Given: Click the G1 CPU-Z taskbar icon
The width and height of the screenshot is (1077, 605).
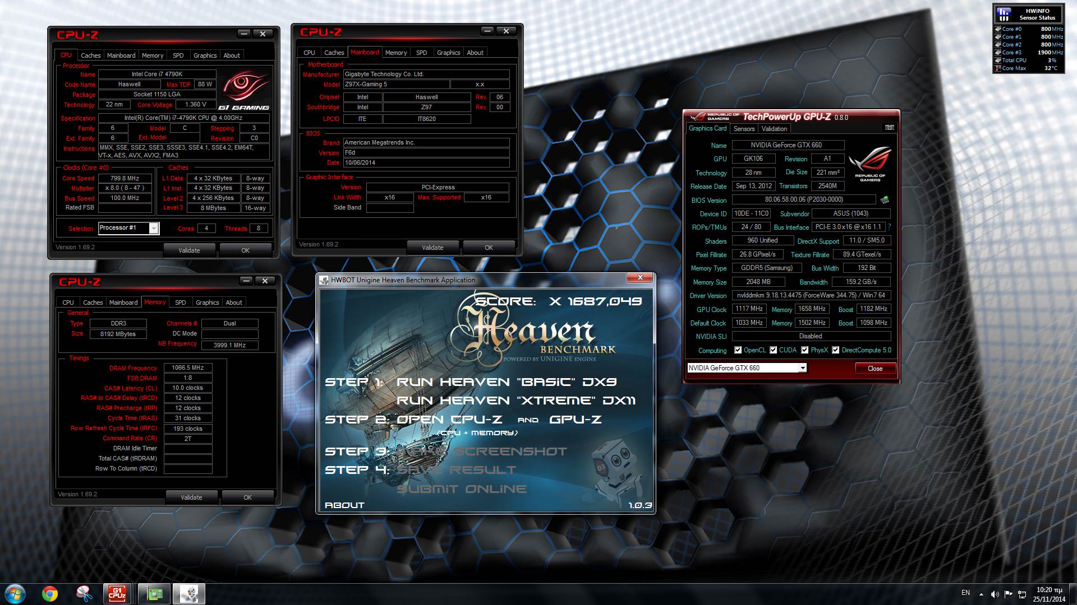Looking at the screenshot, I should [117, 593].
